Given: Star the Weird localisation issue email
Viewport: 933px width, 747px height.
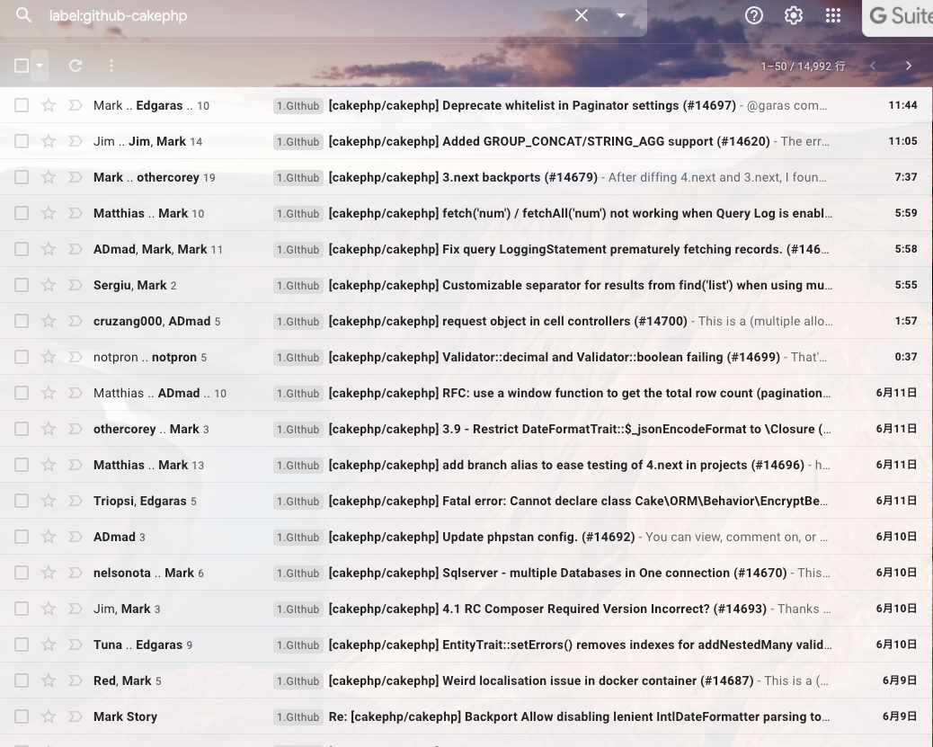Looking at the screenshot, I should click(x=49, y=680).
